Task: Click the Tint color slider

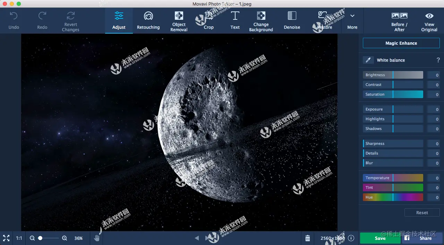Action: [393, 187]
